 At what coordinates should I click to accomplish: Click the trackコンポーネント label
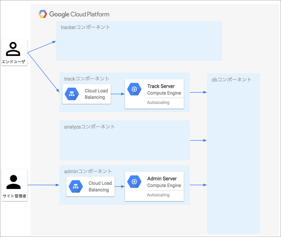(87, 79)
